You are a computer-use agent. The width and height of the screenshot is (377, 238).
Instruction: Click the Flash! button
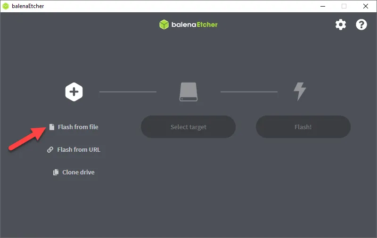[x=303, y=127]
